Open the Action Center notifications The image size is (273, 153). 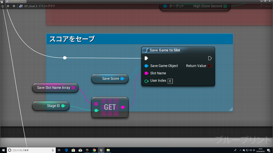point(269,150)
